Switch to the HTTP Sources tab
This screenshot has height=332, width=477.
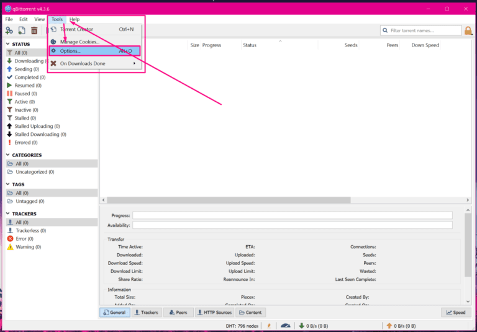(x=214, y=312)
